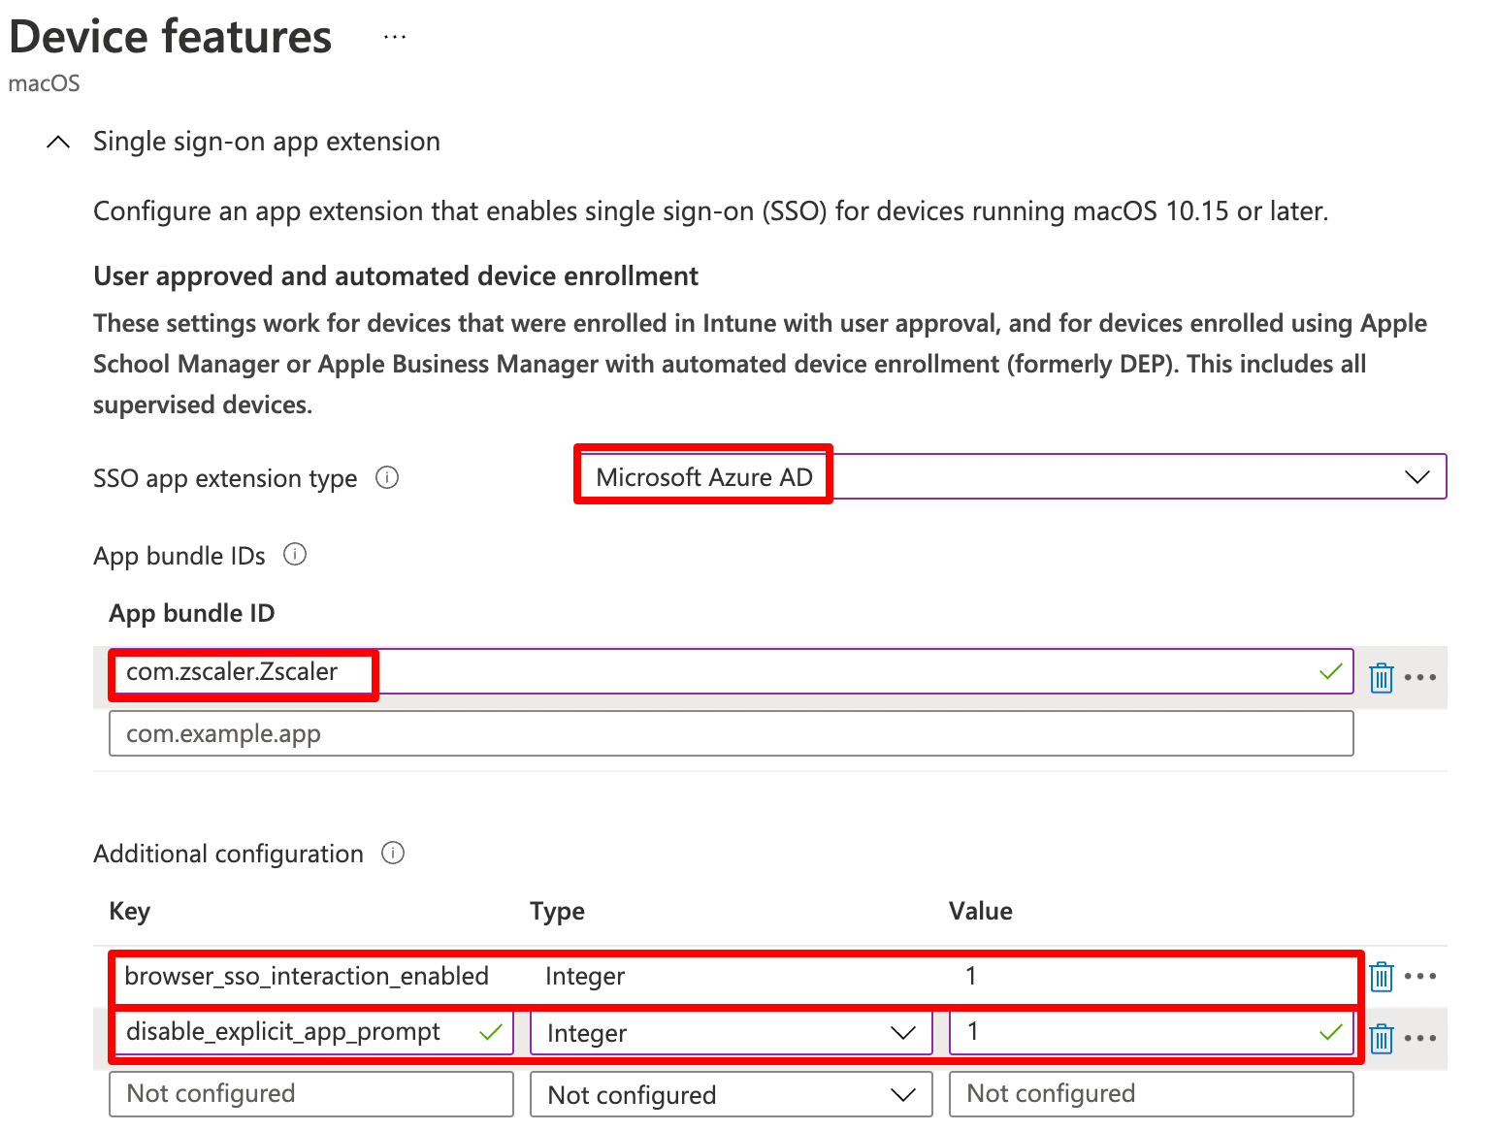
Task: Open more options for disable_explicit_app_prompt row
Action: click(x=1420, y=1037)
